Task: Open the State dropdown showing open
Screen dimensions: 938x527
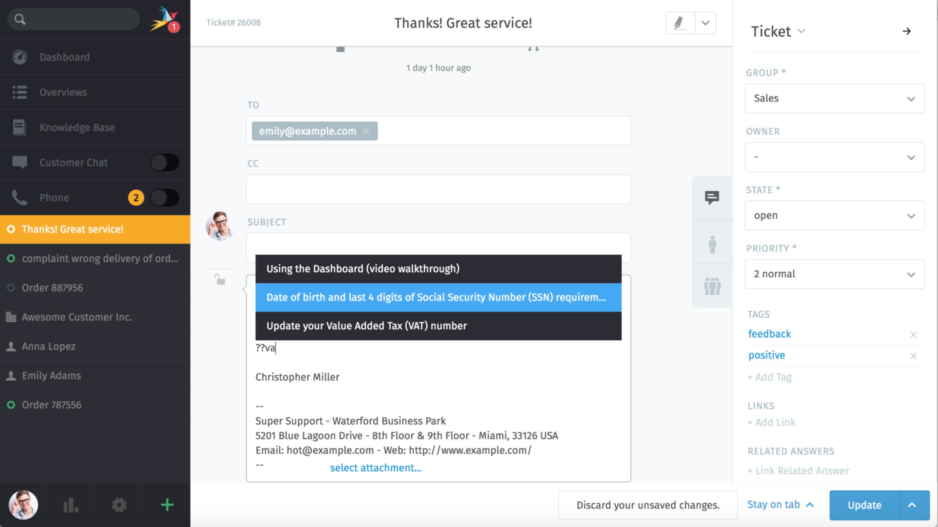Action: pyautogui.click(x=834, y=216)
